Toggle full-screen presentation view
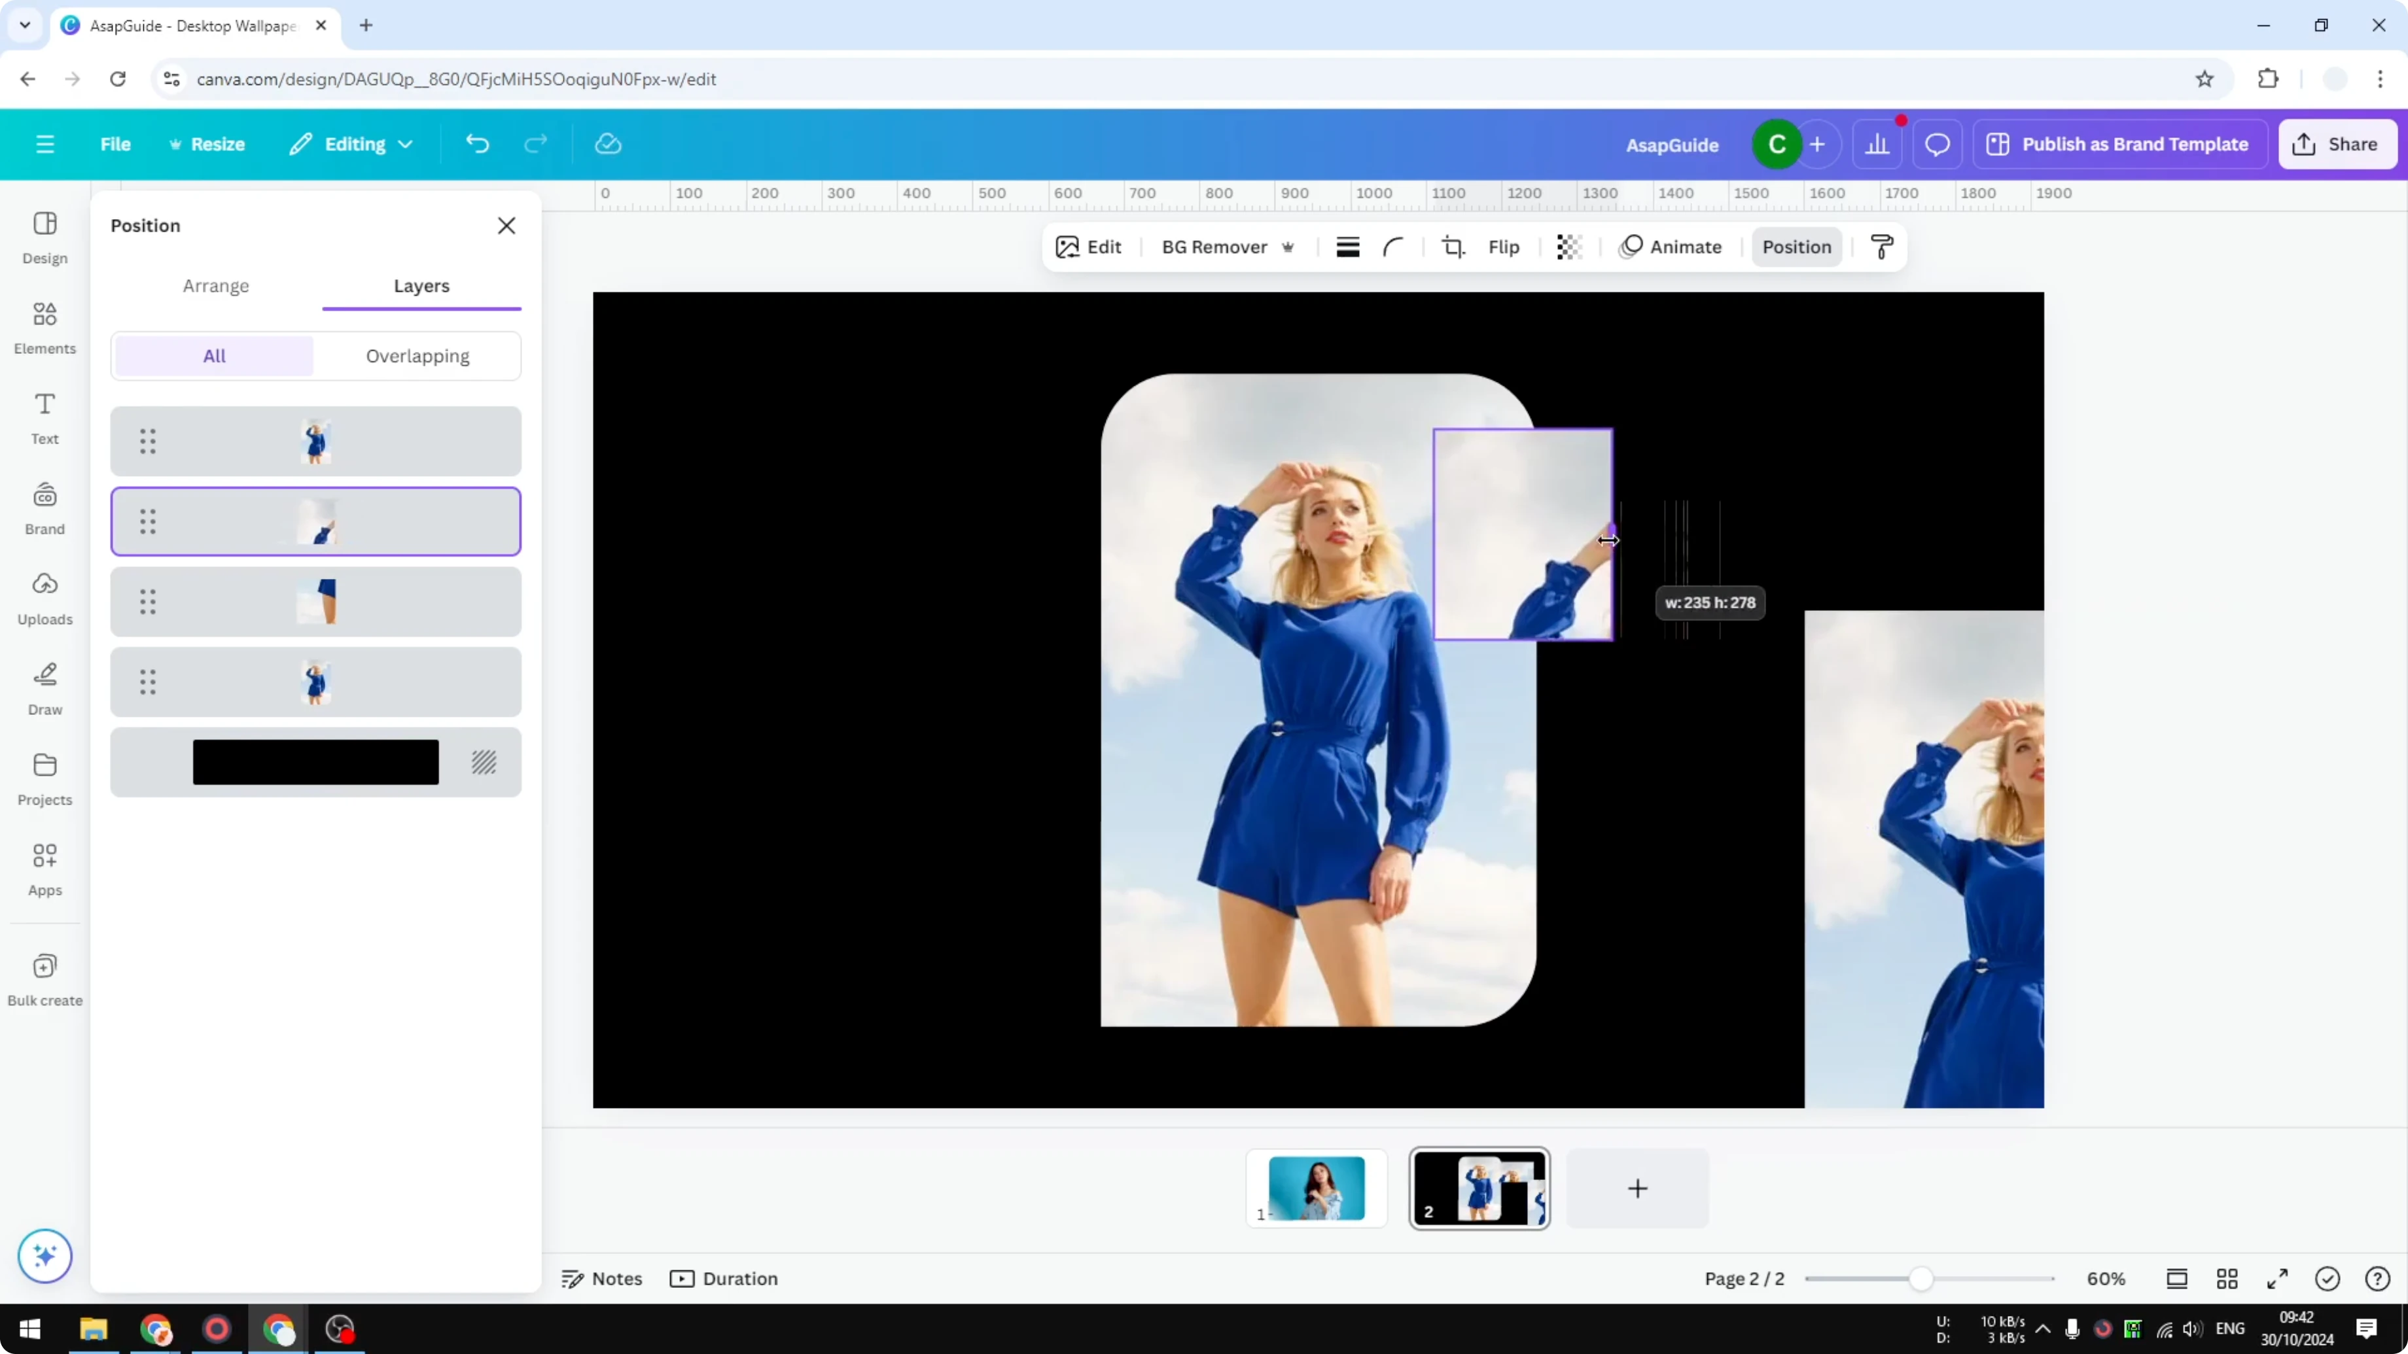This screenshot has height=1354, width=2408. click(x=2277, y=1278)
